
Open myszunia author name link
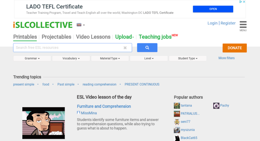pyautogui.click(x=188, y=130)
